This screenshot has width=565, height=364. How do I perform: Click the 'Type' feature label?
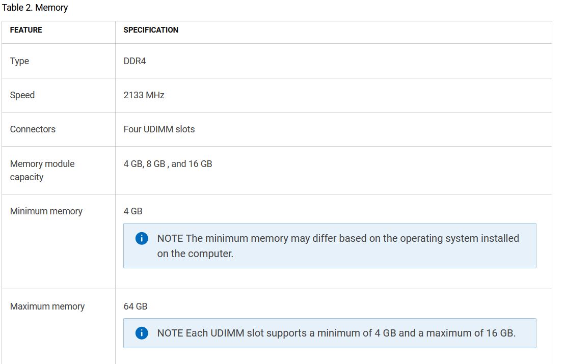[19, 61]
